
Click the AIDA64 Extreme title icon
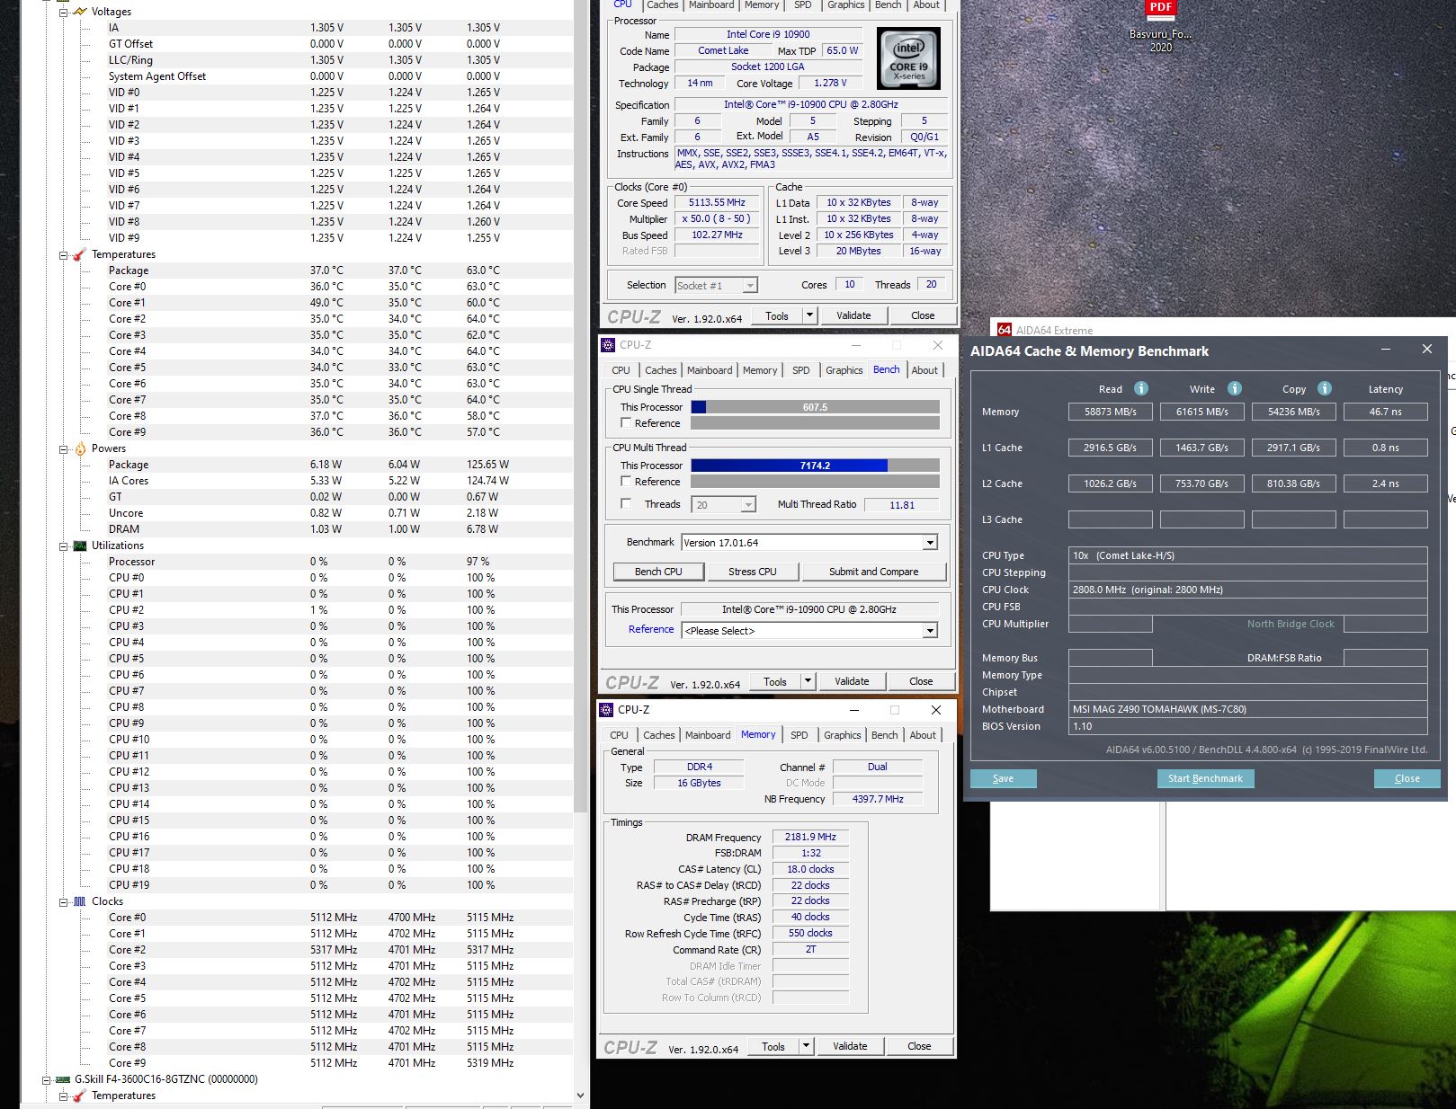pyautogui.click(x=1005, y=330)
